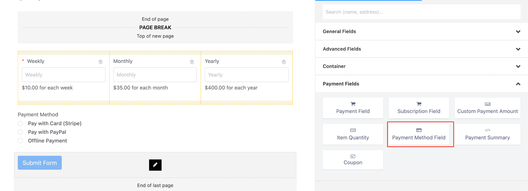Add the Coupon field element
Screen dimensions: 528x191
click(x=353, y=160)
